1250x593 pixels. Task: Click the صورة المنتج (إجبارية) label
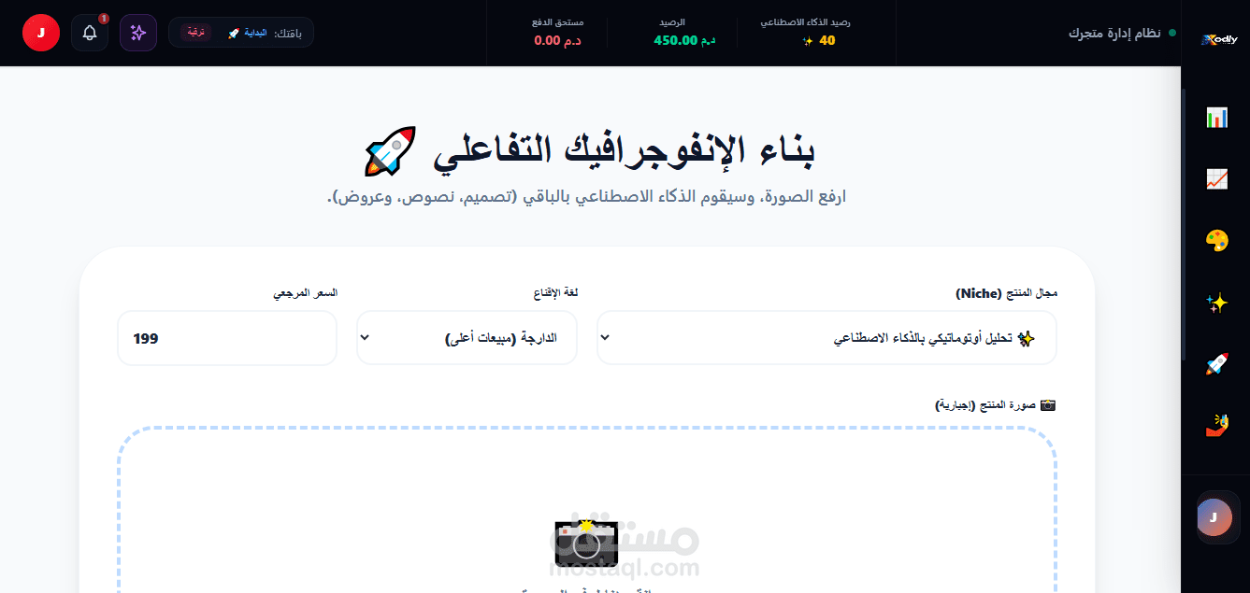(996, 405)
